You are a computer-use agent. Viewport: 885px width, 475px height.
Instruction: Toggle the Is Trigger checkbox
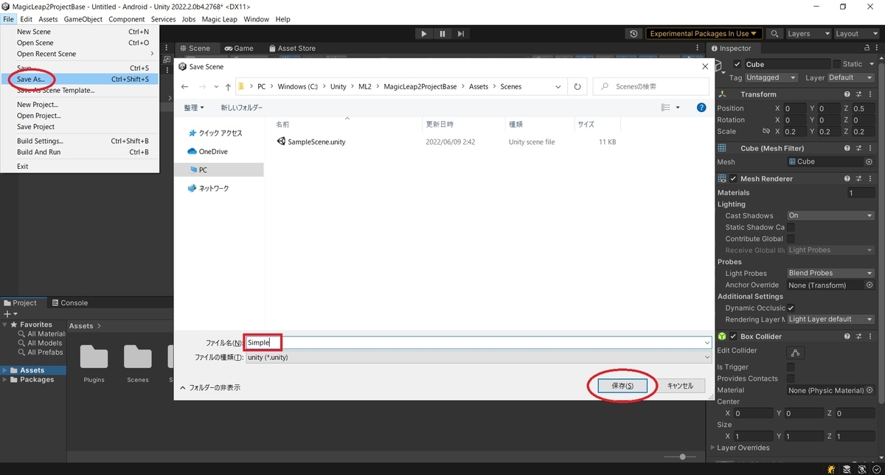point(791,367)
